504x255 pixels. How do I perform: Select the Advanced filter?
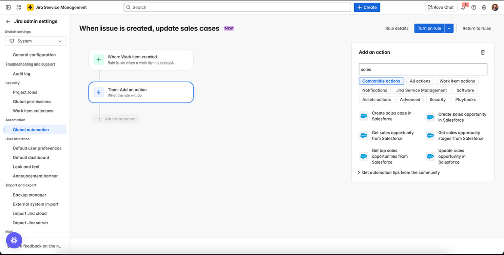410,100
